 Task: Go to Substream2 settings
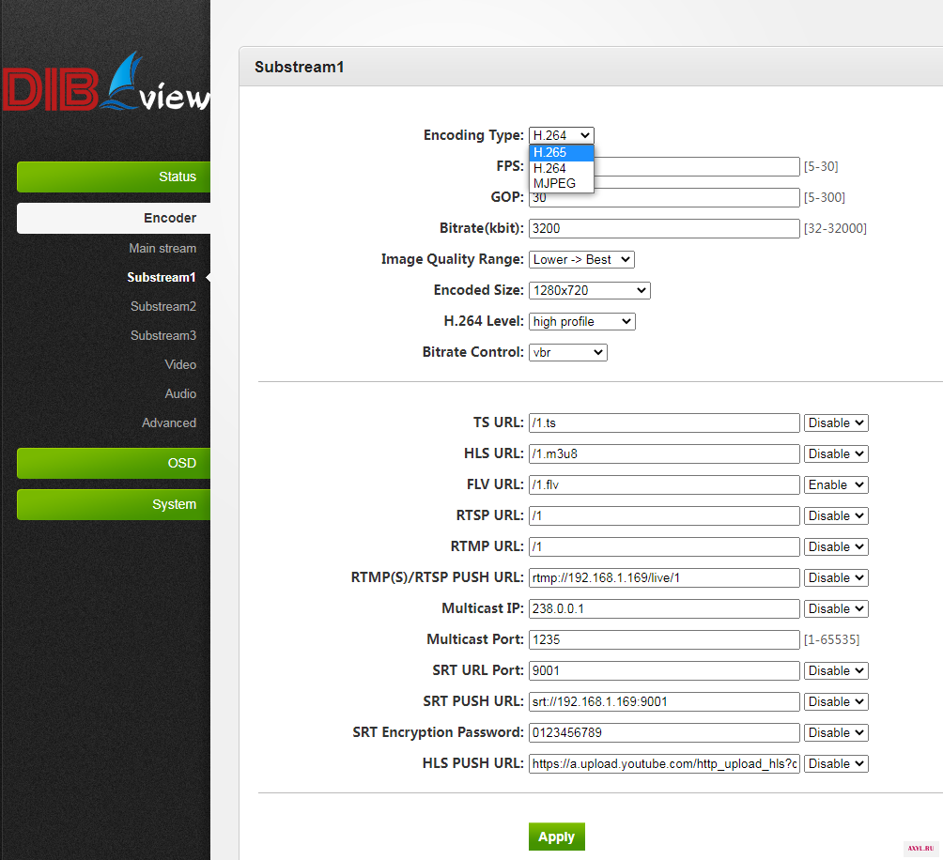click(163, 306)
